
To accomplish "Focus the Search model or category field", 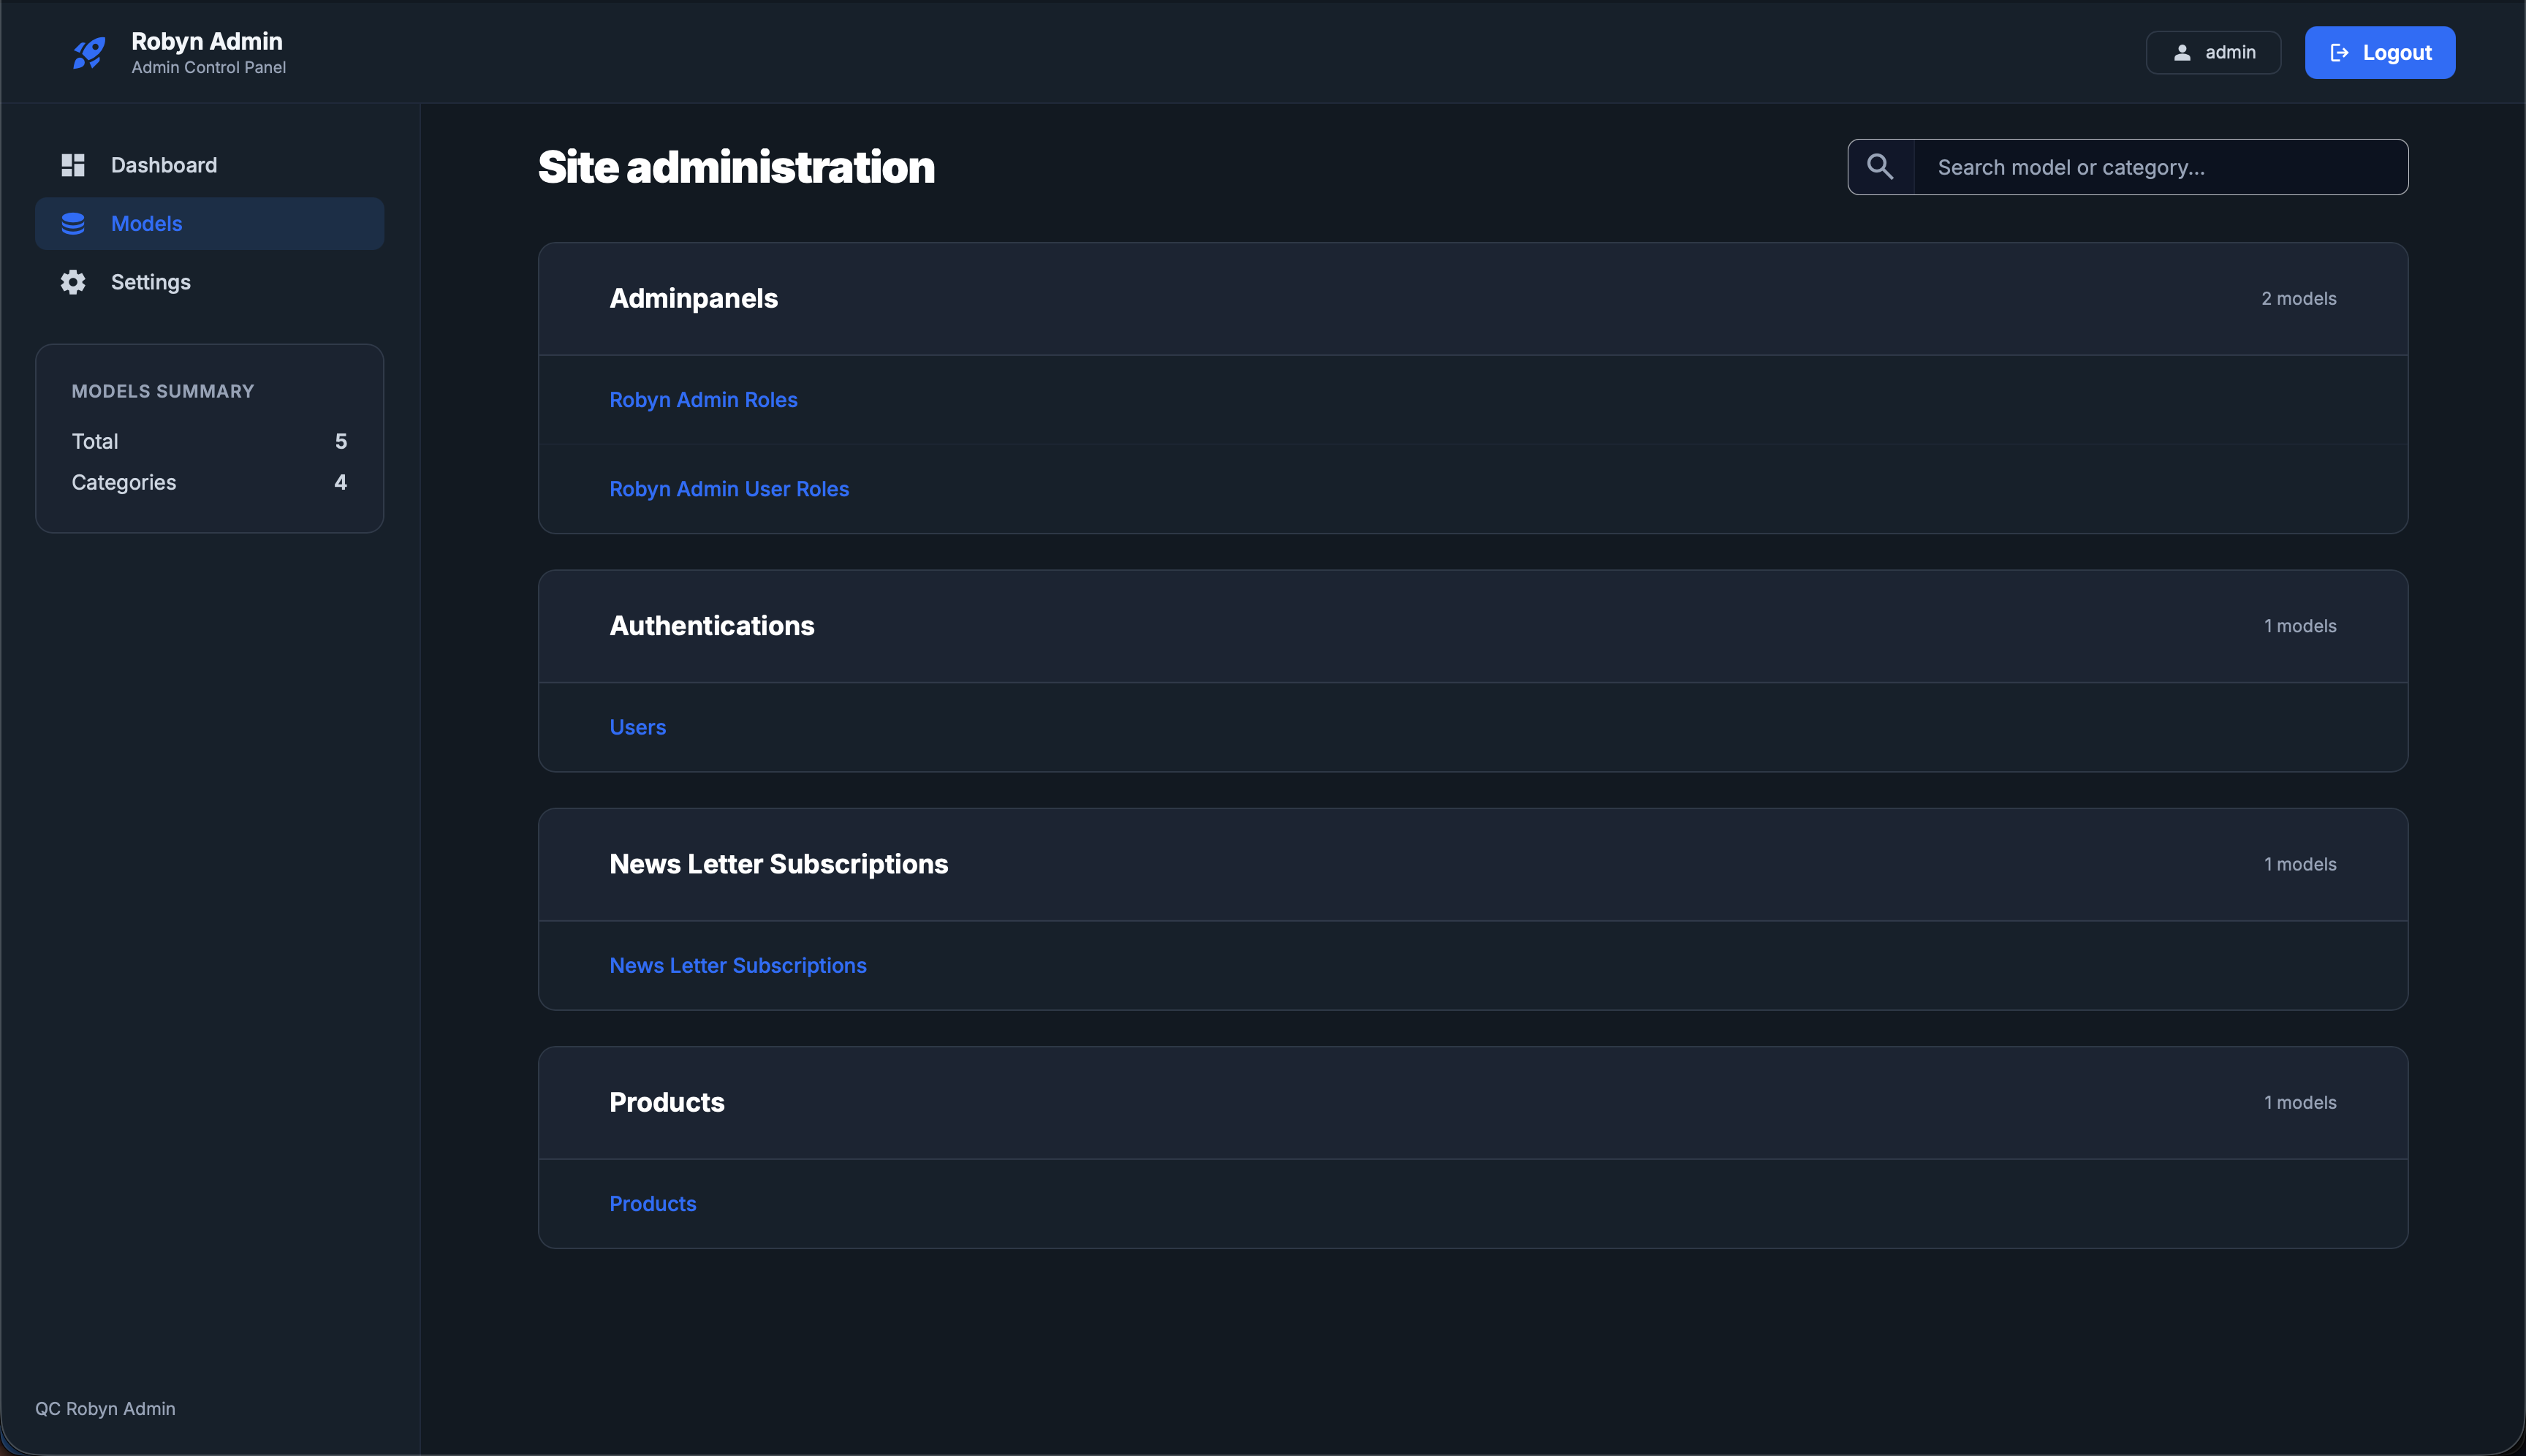I will 2160,167.
